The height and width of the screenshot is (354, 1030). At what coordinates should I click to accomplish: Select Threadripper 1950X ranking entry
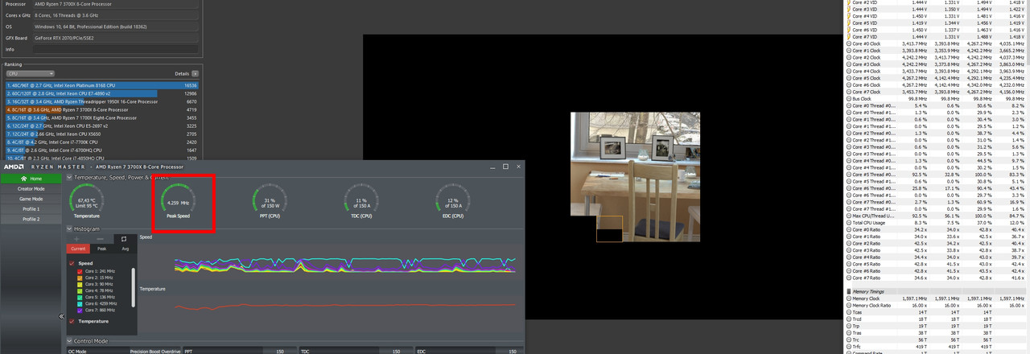pos(102,101)
